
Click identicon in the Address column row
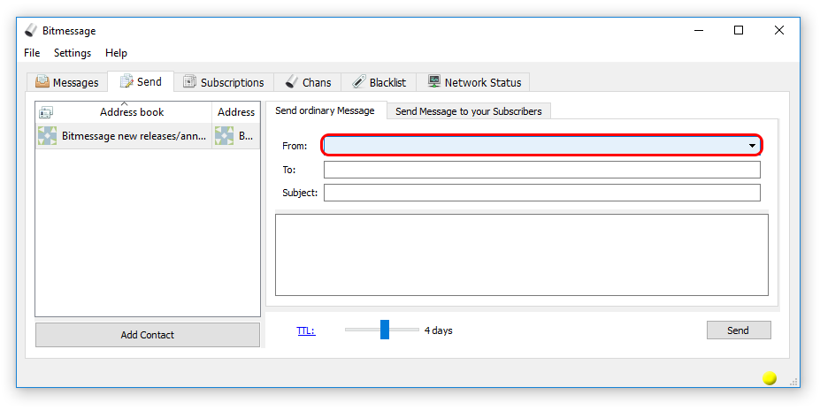224,136
